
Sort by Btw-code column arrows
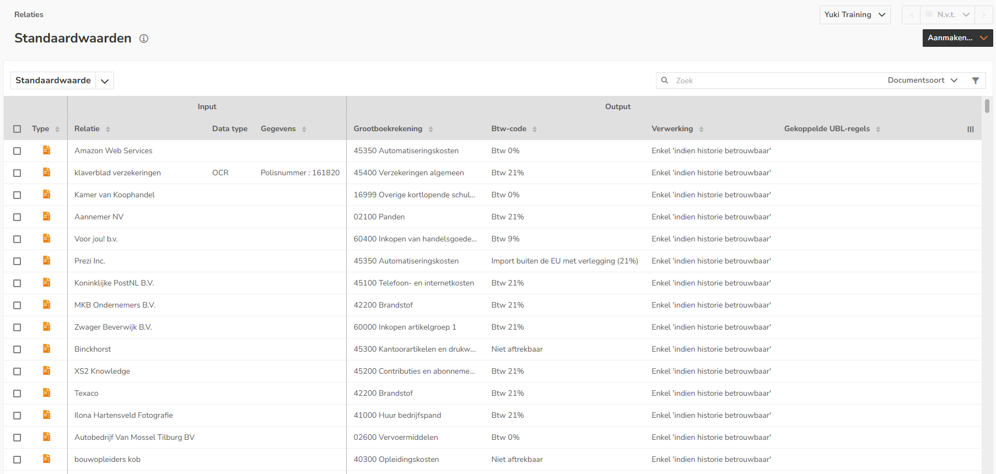click(x=535, y=129)
